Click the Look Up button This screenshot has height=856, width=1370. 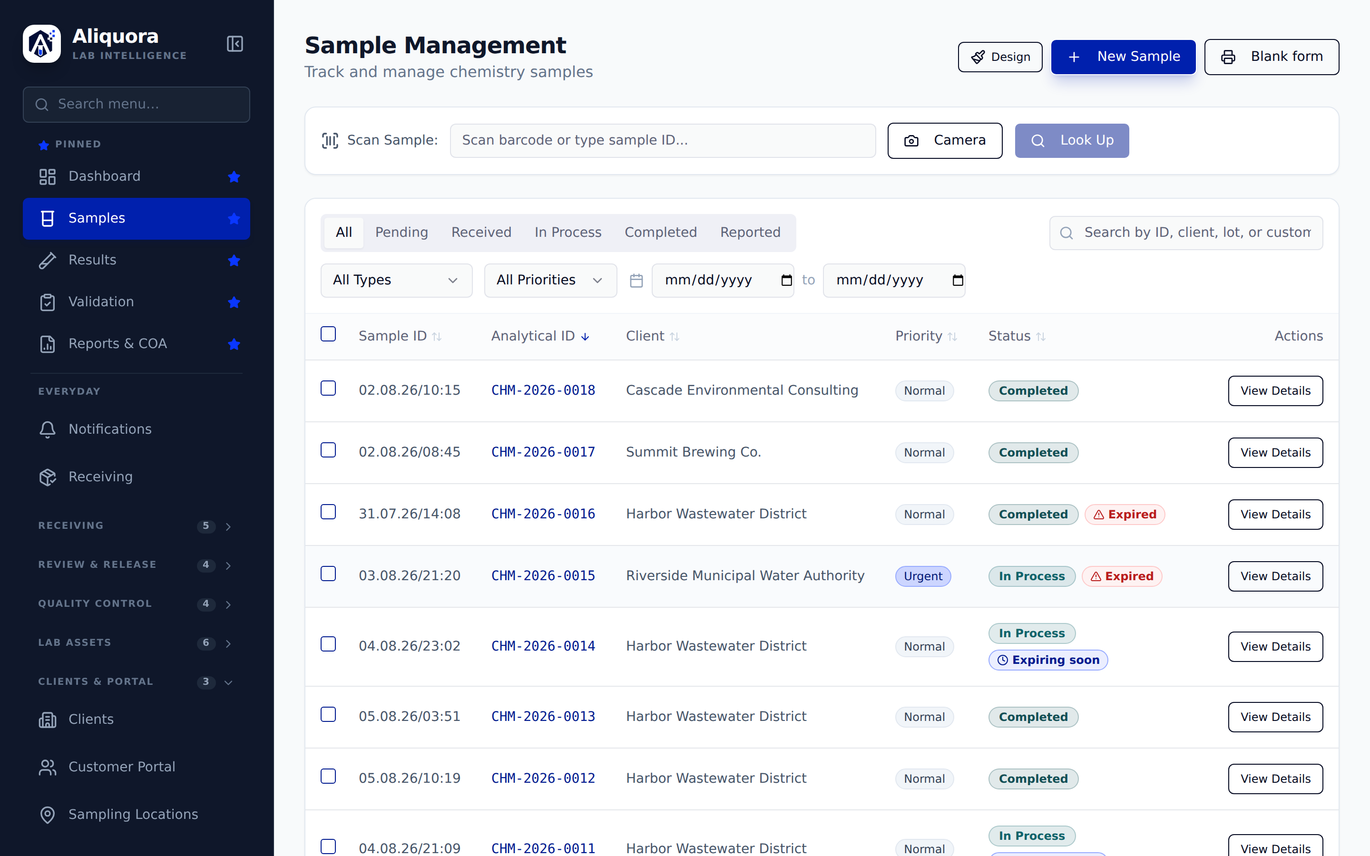coord(1072,140)
